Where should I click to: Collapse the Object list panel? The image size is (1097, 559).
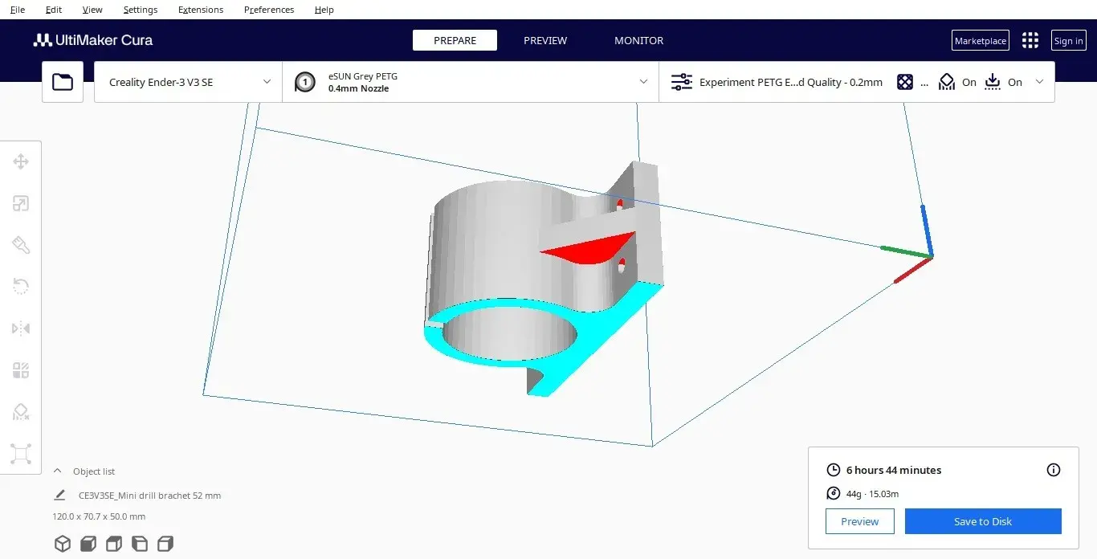pos(57,471)
